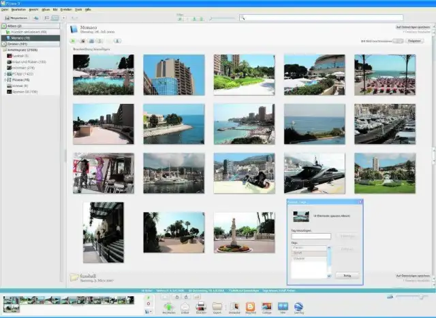Click the Collage icon
Screen dimensions: 436x318
coord(266,307)
